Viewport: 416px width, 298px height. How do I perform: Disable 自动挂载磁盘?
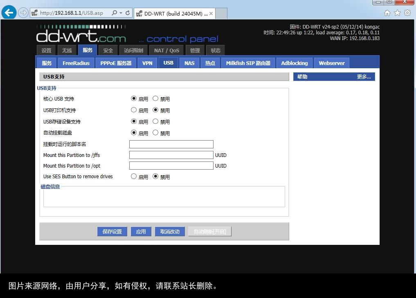coord(155,132)
